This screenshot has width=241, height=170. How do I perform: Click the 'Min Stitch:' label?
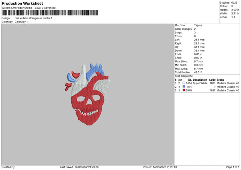[181, 65]
